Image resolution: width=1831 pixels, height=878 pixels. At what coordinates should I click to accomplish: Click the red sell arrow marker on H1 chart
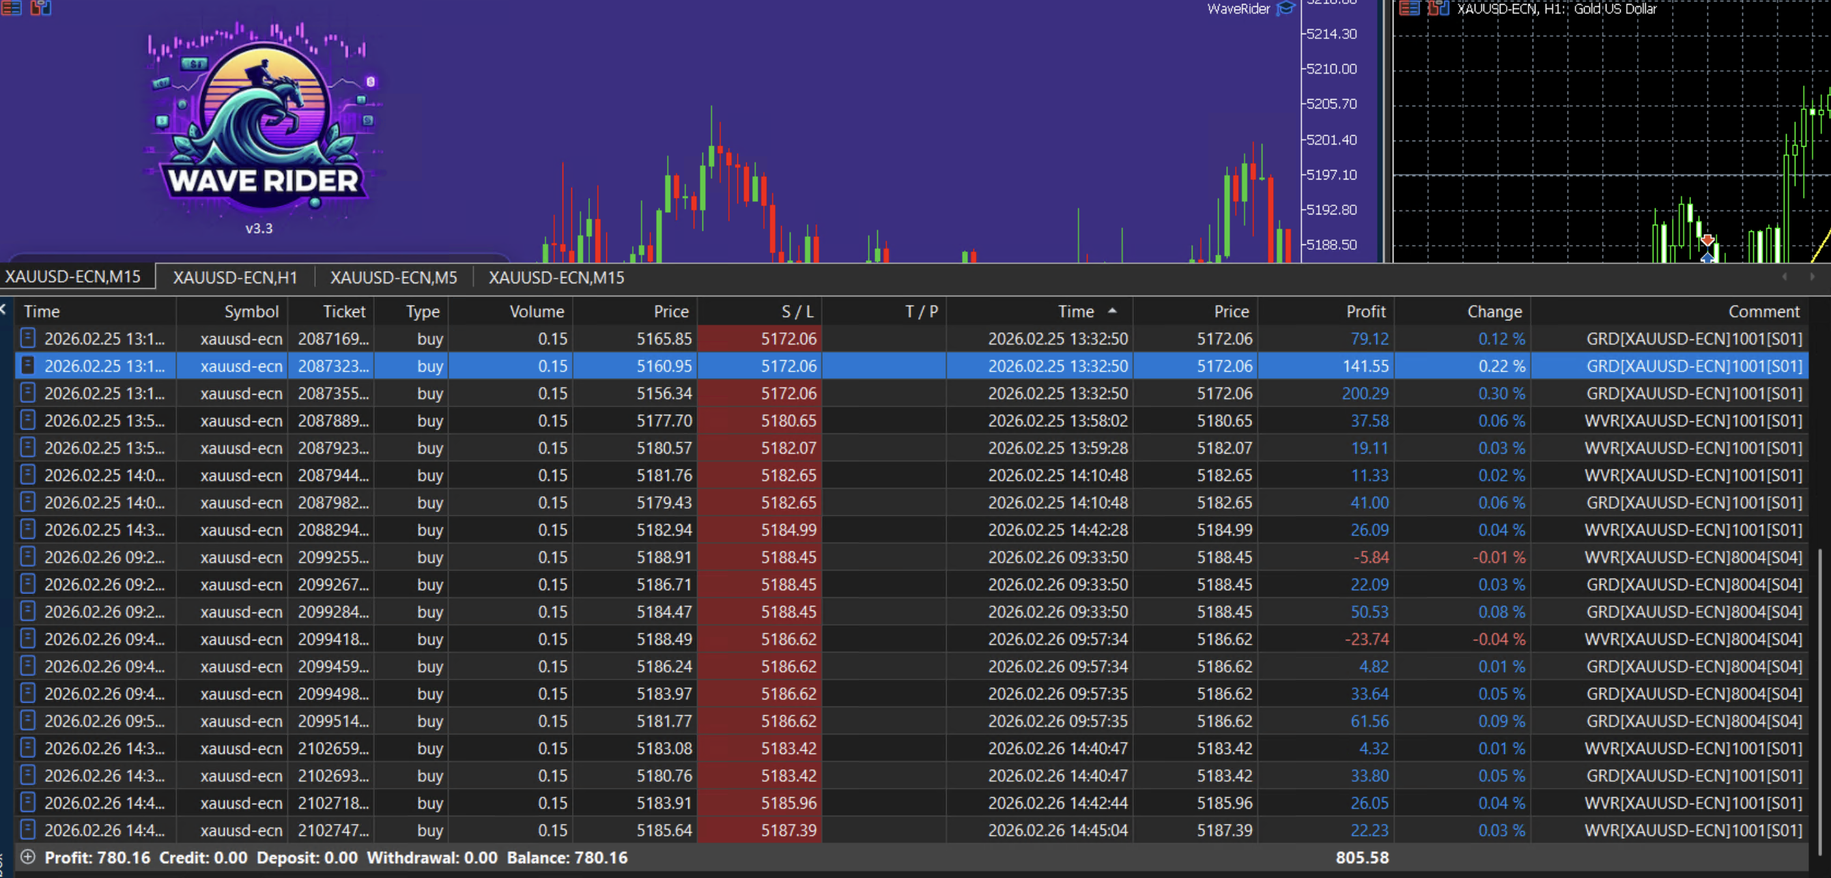point(1707,240)
